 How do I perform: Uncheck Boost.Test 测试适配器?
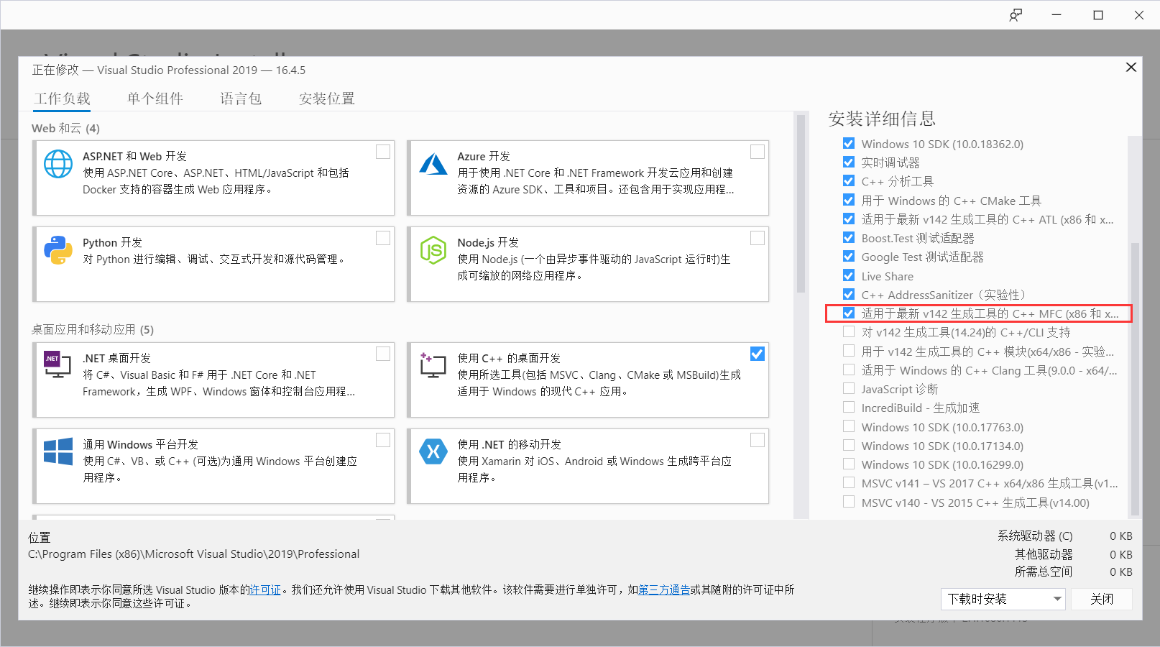[849, 237]
